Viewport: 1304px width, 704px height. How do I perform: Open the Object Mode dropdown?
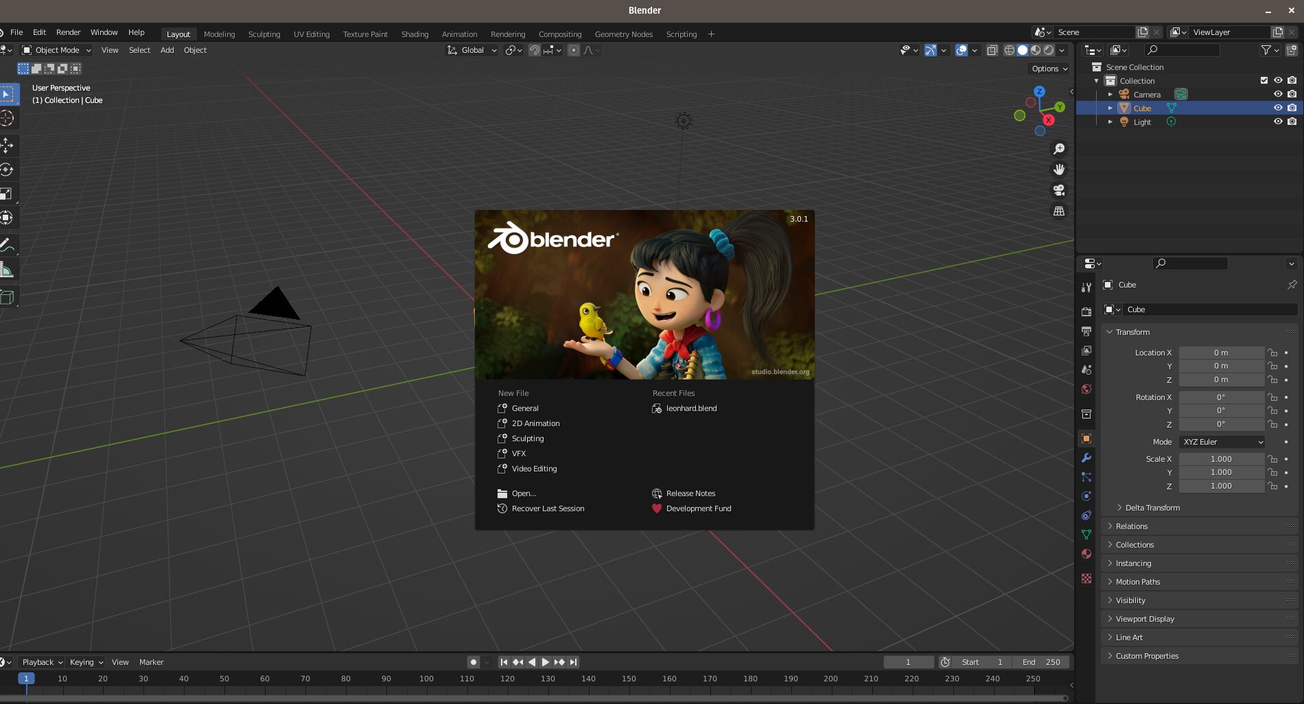pos(57,50)
